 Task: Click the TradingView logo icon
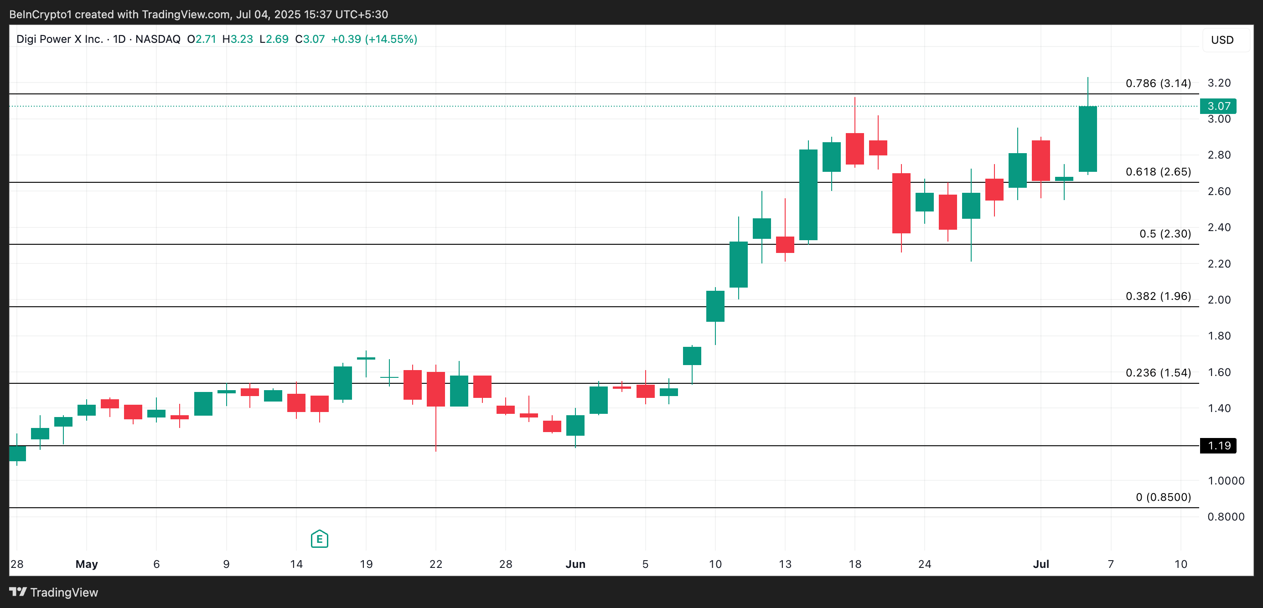click(18, 592)
